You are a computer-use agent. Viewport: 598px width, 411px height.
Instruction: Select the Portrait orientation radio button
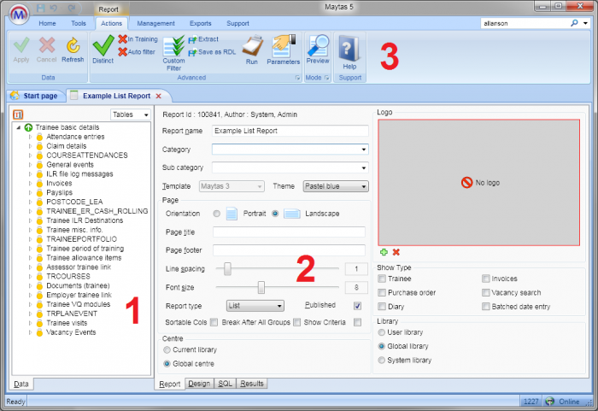217,214
